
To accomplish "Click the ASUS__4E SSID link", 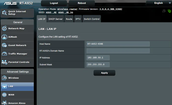I will (51, 12).
